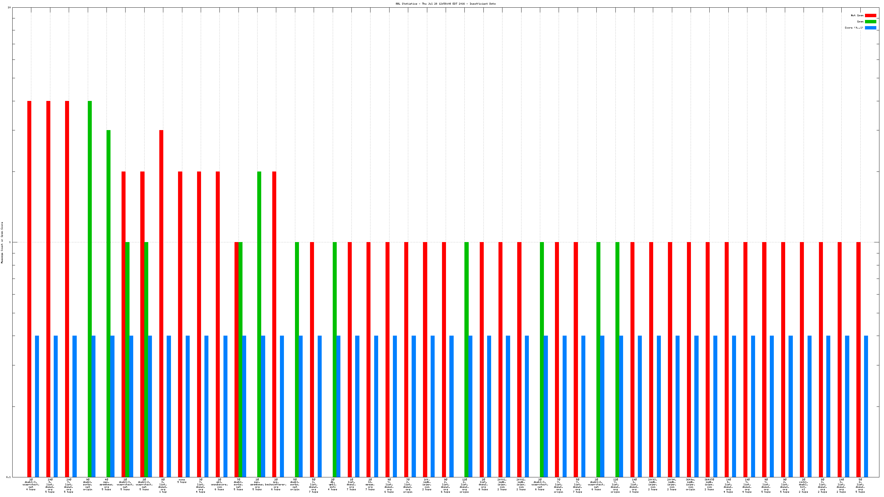Click the green Spam legend swatch

pyautogui.click(x=870, y=21)
